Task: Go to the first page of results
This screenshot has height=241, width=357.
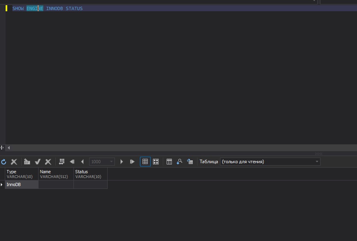Action: click(x=72, y=162)
